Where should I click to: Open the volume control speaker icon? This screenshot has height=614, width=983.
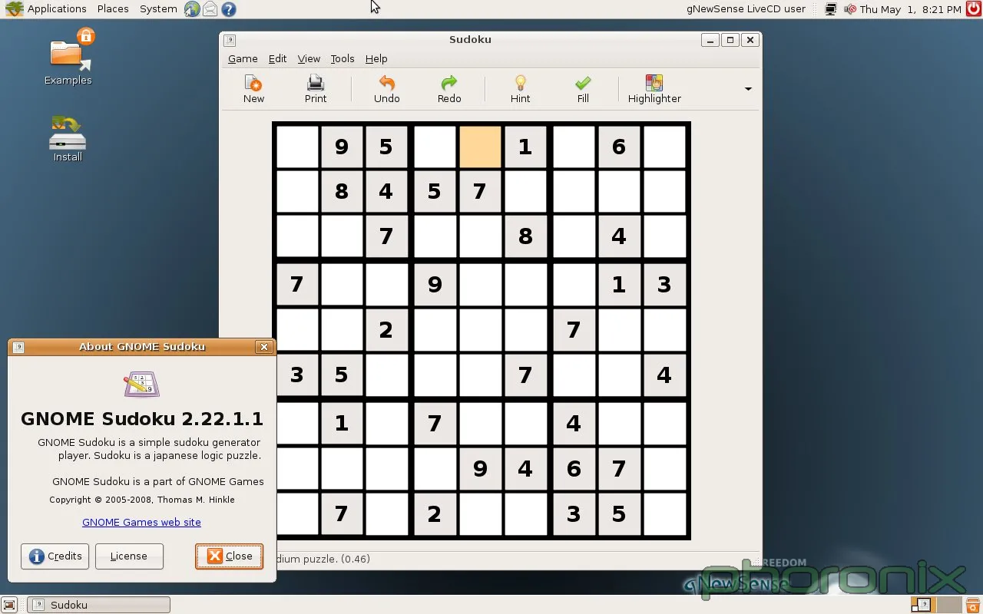click(x=850, y=9)
